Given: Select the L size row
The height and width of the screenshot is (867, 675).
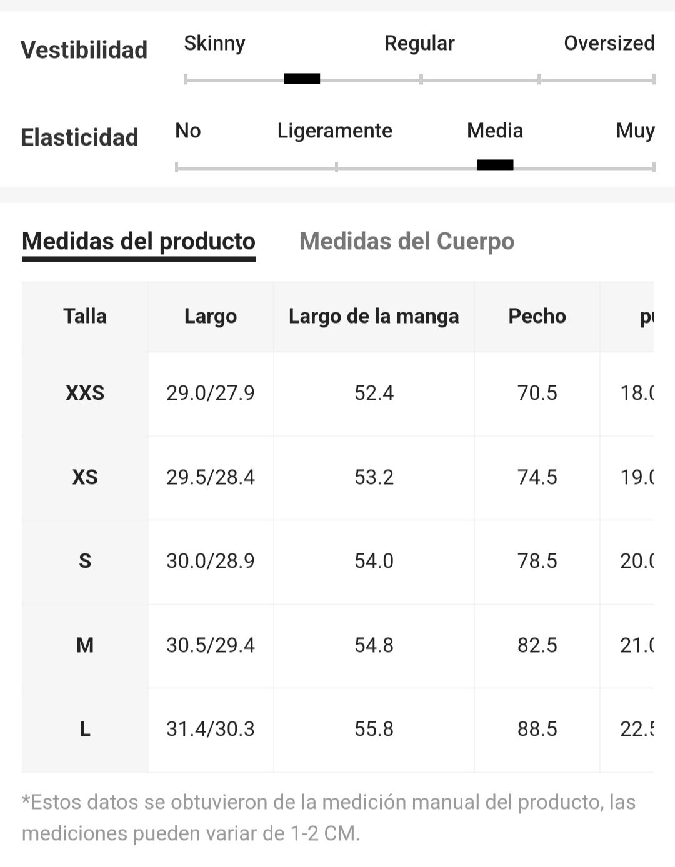Looking at the screenshot, I should pos(337,730).
